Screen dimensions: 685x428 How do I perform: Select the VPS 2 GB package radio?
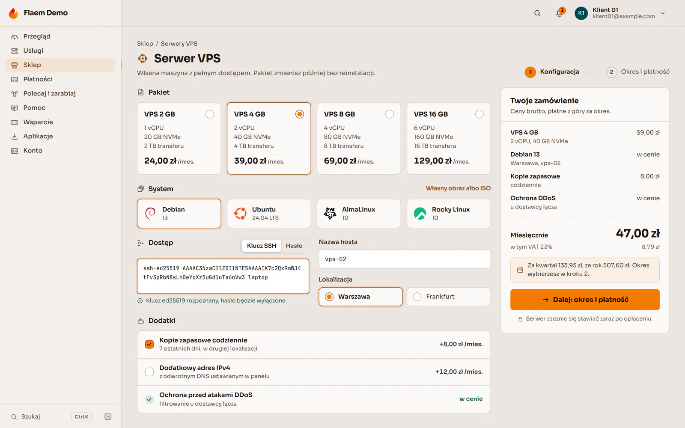210,114
